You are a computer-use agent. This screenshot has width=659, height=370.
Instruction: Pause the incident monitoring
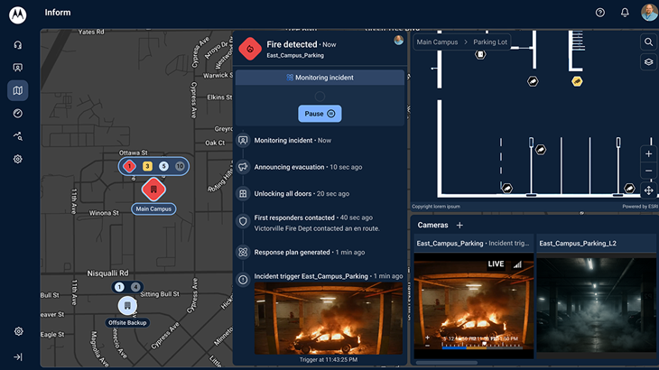coord(320,114)
